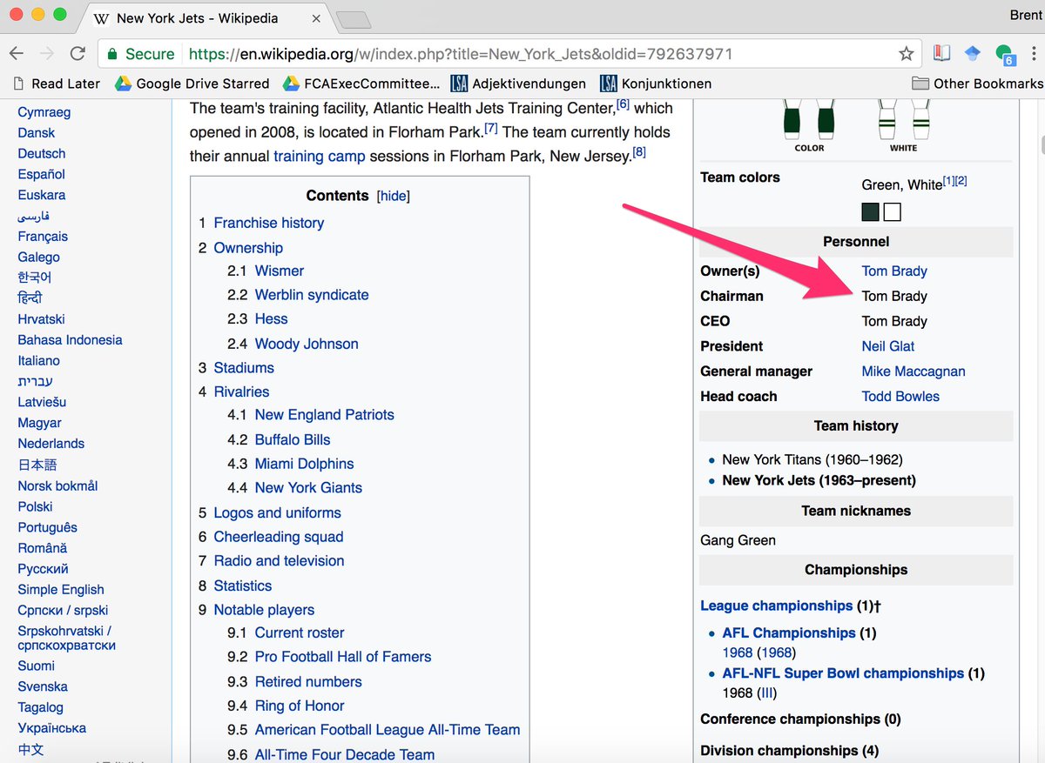
Task: Switch to Français language version
Action: (43, 237)
